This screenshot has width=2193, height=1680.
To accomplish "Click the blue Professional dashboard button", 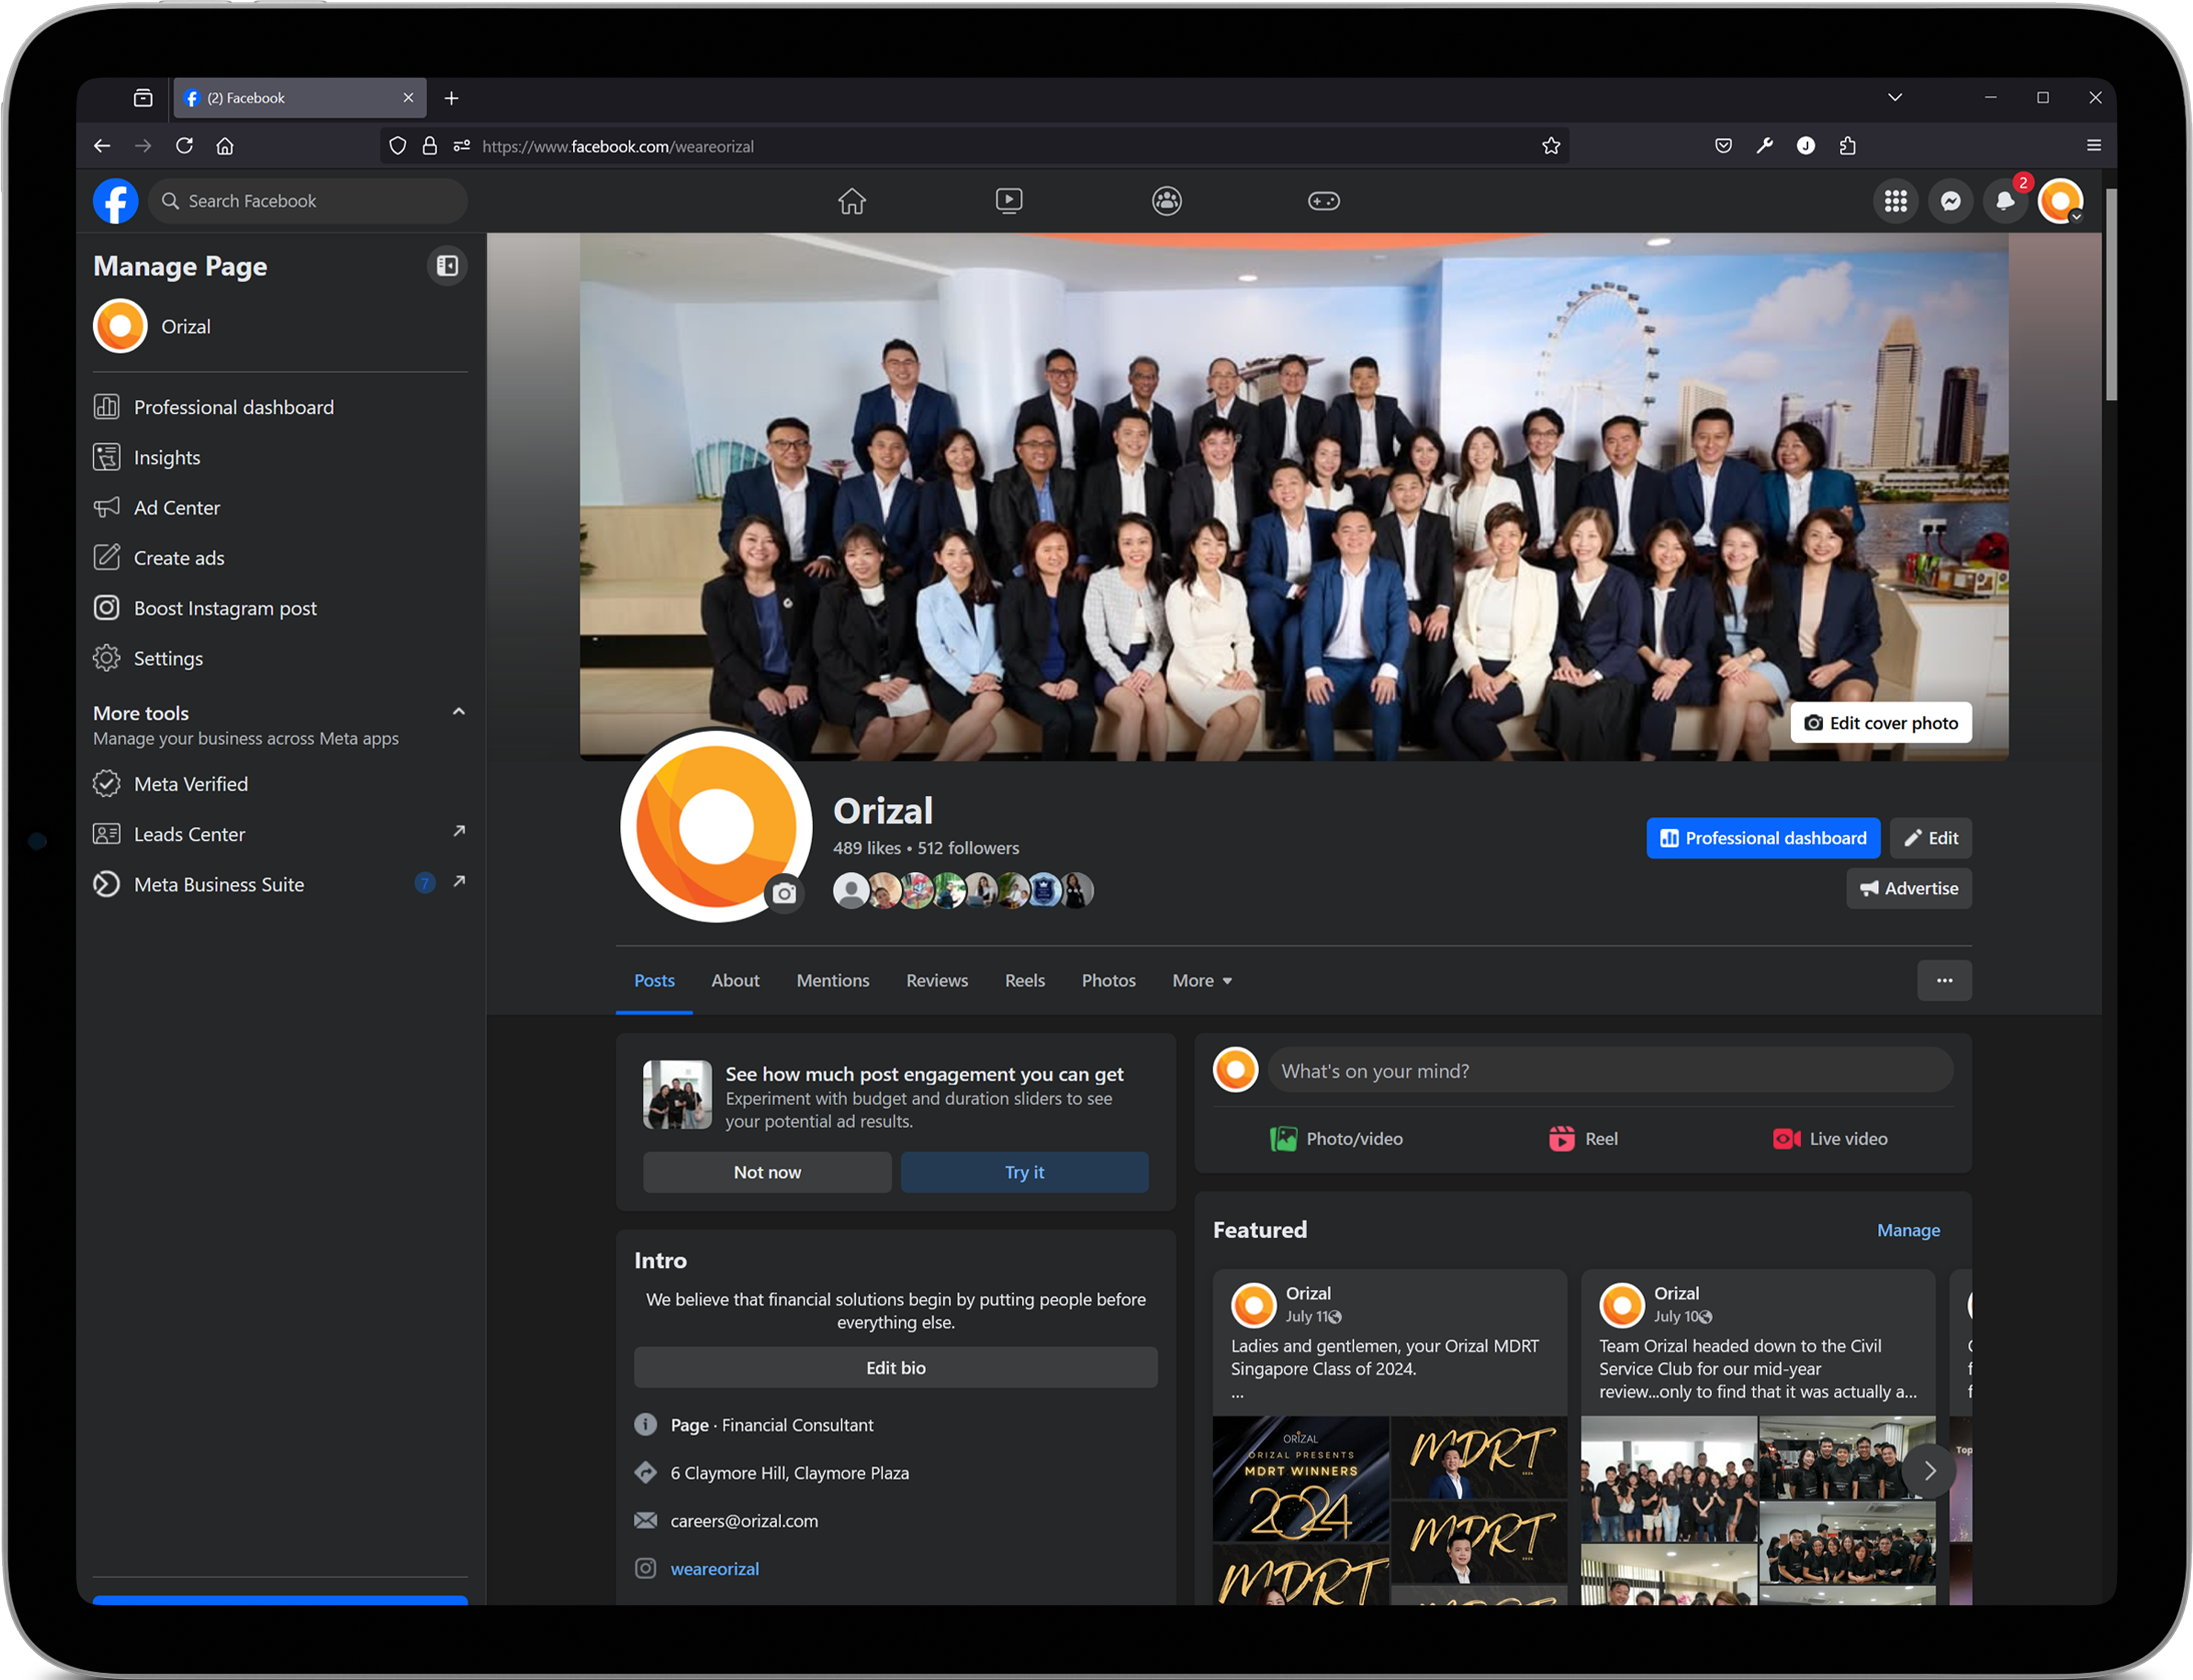I will point(1762,838).
